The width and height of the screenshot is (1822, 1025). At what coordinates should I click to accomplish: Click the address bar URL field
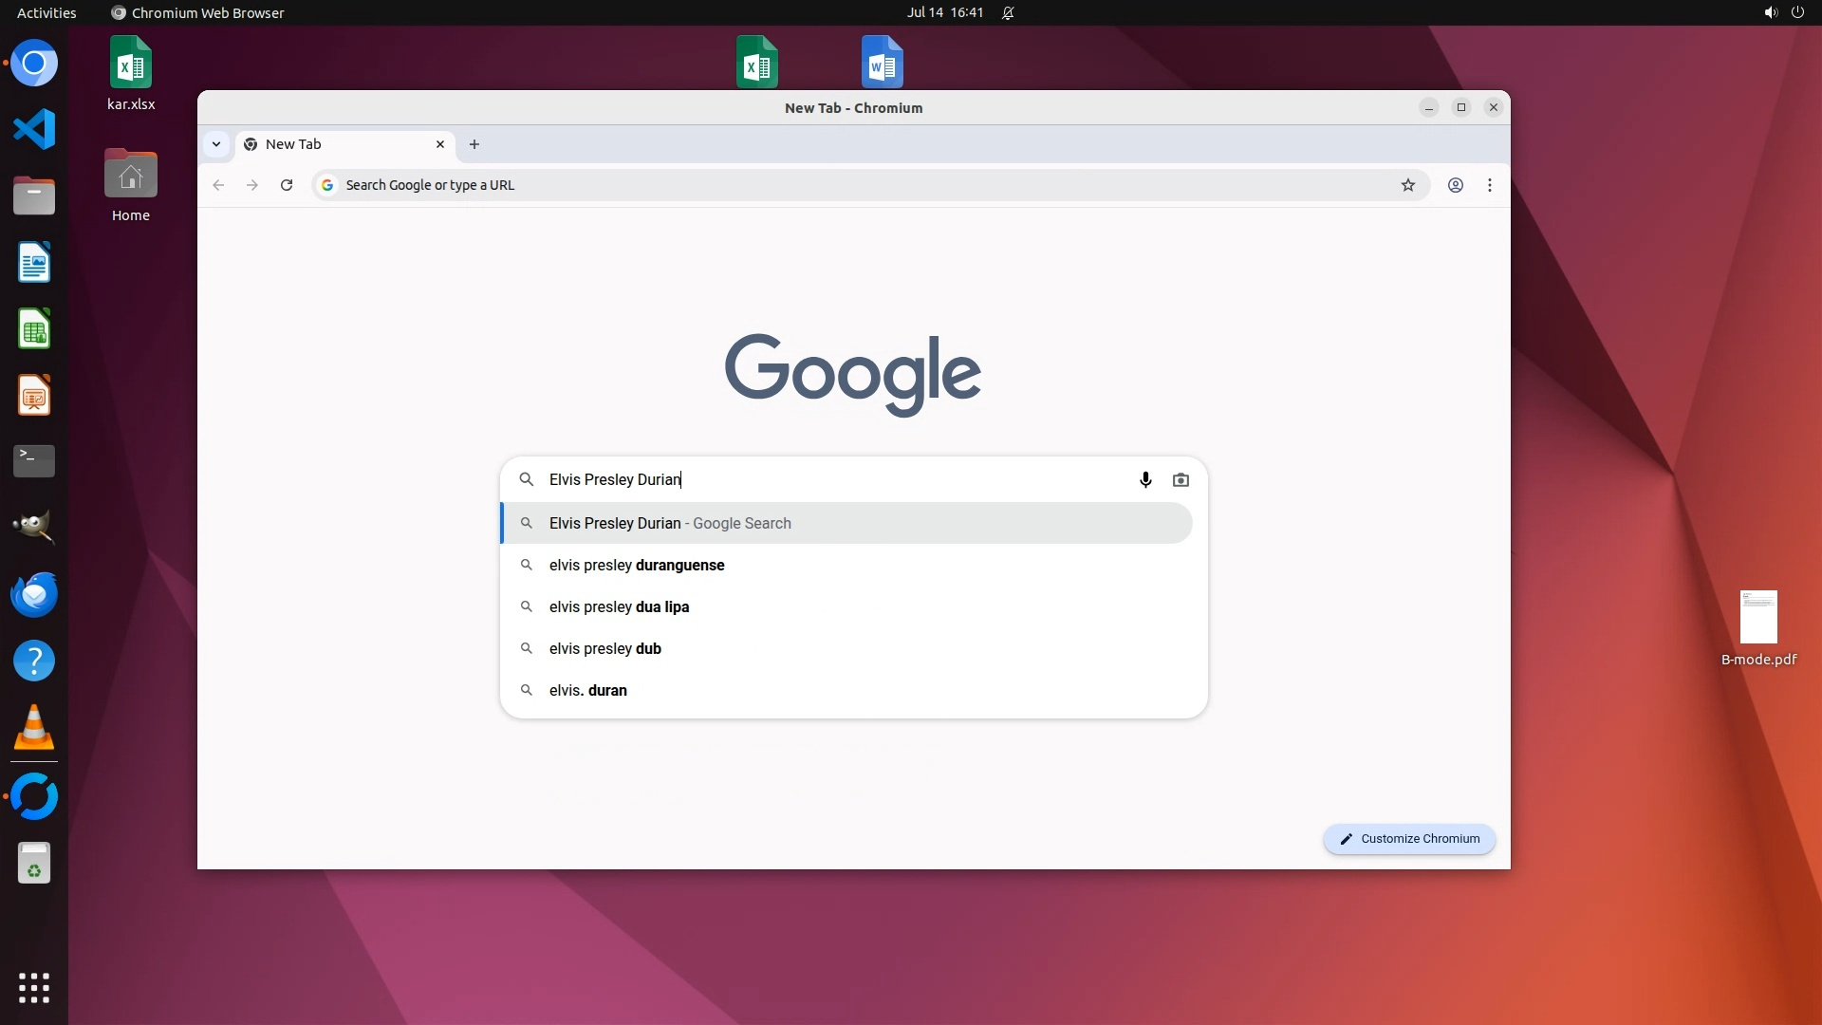pos(854,185)
